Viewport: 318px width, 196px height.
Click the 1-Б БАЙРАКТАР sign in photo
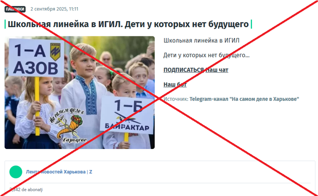point(127,115)
